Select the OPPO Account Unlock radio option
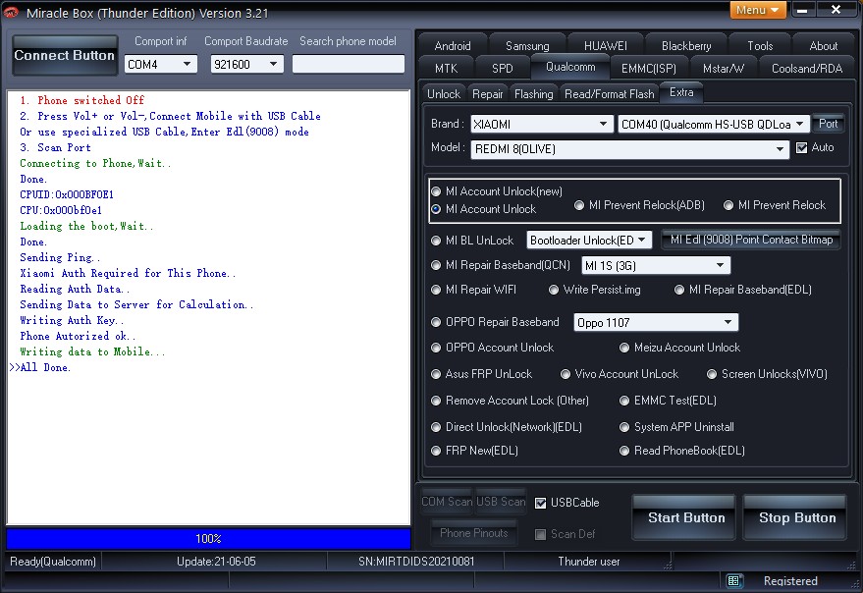The width and height of the screenshot is (863, 593). tap(436, 348)
